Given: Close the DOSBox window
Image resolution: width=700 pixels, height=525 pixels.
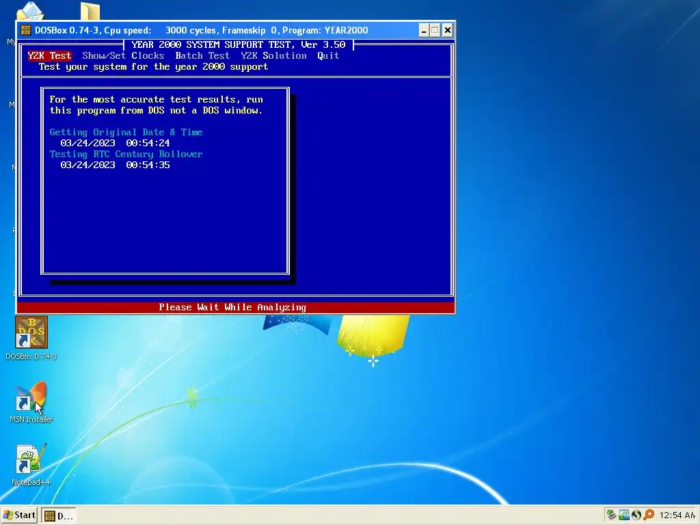Looking at the screenshot, I should [447, 30].
